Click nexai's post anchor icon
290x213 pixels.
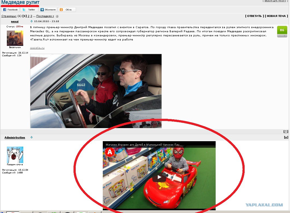click(x=31, y=21)
